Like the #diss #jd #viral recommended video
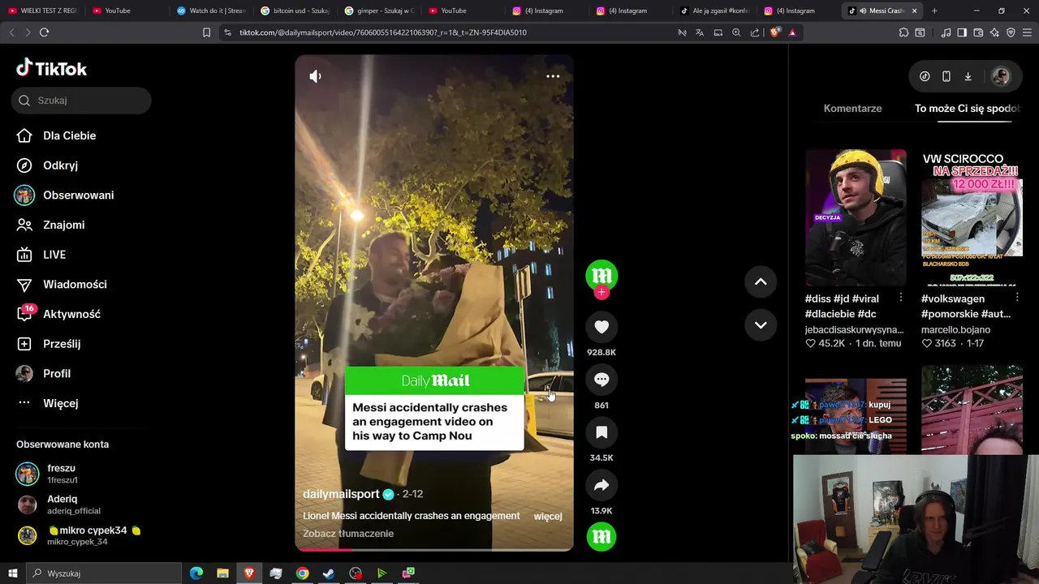Screen dimensions: 1039x584 pos(810,344)
